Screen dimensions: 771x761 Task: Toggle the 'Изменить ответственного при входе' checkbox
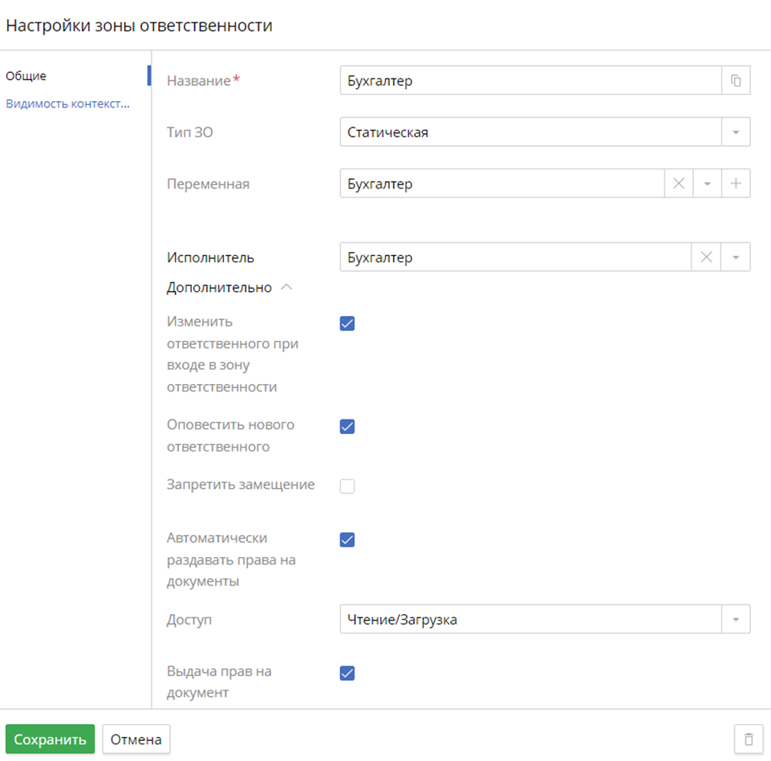pyautogui.click(x=347, y=324)
